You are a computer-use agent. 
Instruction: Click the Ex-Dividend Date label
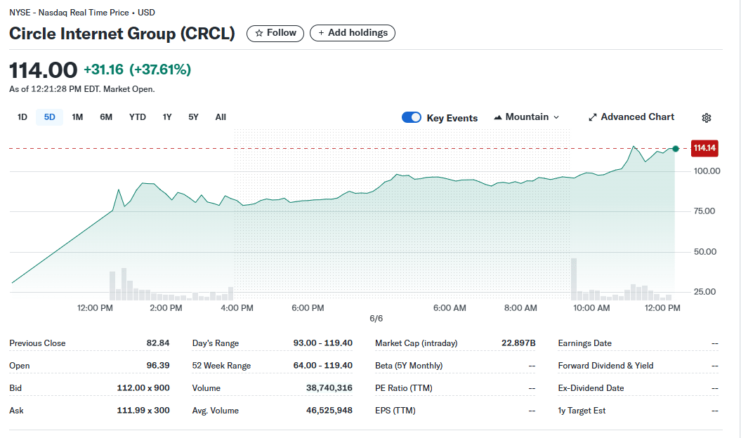591,388
